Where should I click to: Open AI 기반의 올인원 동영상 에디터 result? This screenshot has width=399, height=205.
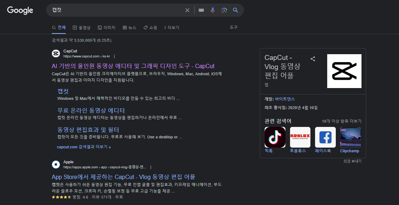(133, 66)
